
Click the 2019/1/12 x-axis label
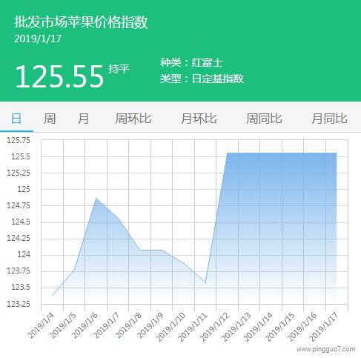tap(214, 327)
